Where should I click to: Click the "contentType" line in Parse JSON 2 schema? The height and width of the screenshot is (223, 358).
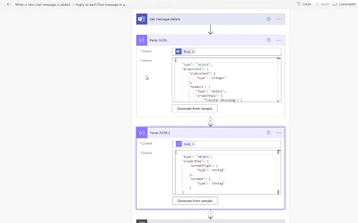tap(204, 165)
